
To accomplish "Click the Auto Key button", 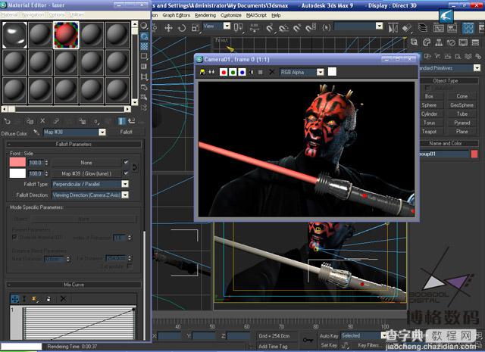I will tap(329, 335).
